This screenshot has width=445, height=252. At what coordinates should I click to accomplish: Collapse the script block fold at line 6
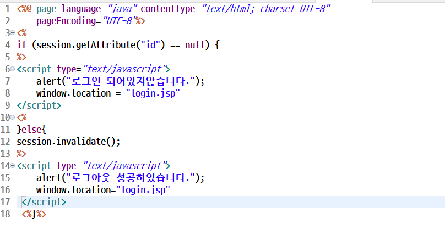(x=13, y=69)
